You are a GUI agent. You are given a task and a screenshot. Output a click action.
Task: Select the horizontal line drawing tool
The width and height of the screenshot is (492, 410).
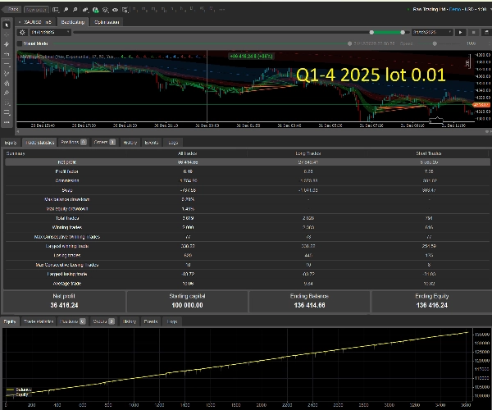(7, 64)
